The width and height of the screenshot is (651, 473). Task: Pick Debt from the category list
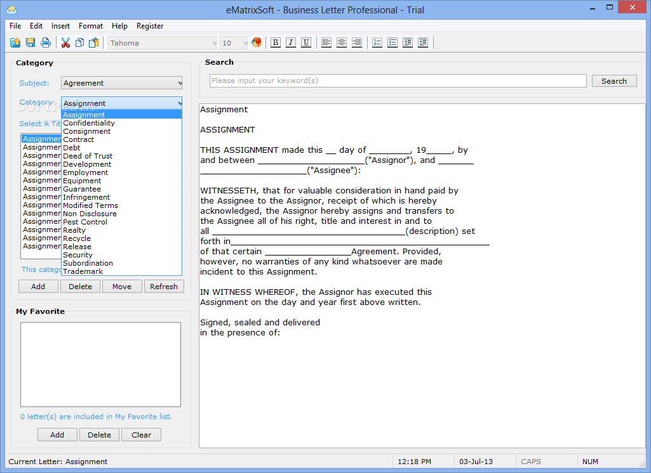click(x=122, y=148)
